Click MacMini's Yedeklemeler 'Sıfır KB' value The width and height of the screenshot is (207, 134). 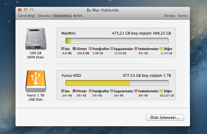(x=143, y=53)
